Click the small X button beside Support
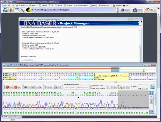 (x=118, y=9)
